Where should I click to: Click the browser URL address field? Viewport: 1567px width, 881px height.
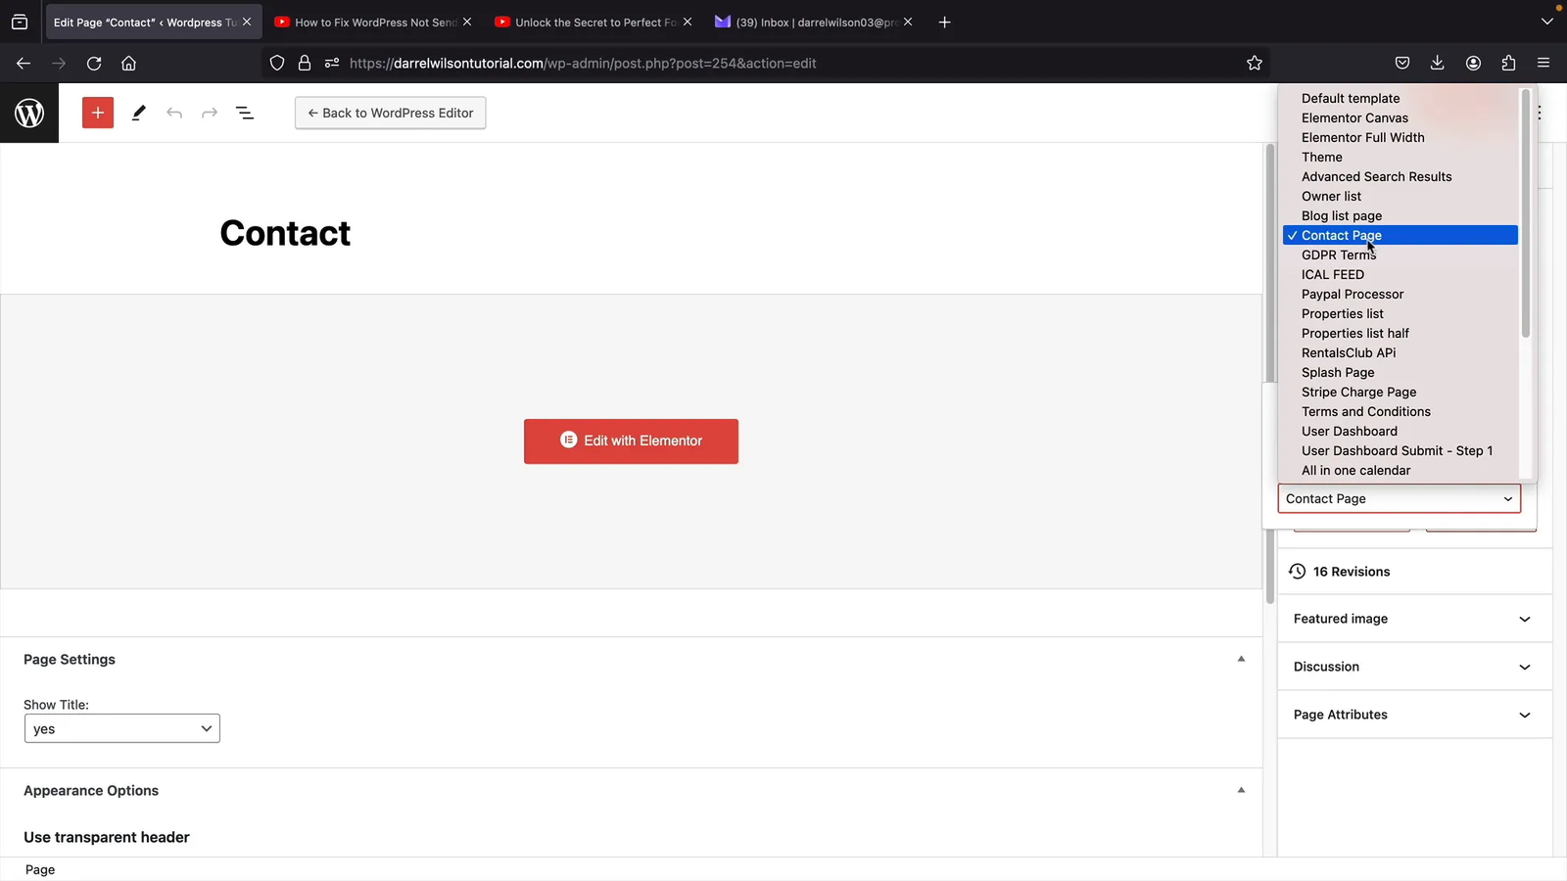(x=764, y=63)
